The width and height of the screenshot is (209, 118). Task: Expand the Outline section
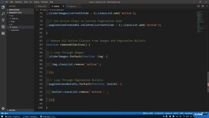point(20,110)
